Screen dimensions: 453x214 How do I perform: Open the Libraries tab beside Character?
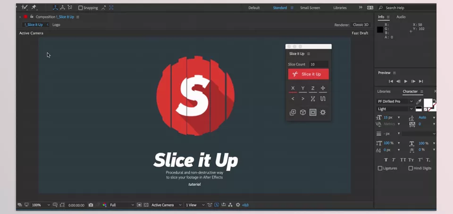point(384,91)
